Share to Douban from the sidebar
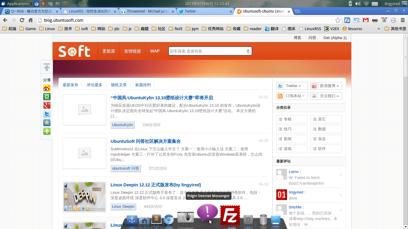This screenshot has height=229, width=408. click(47, 97)
